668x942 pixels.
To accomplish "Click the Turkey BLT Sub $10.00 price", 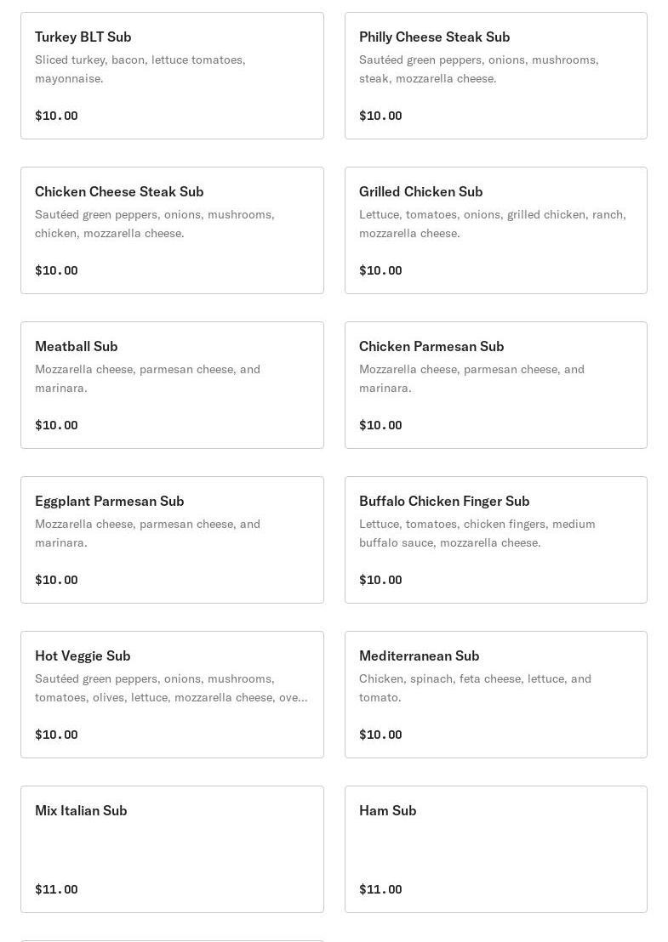I will 56,116.
